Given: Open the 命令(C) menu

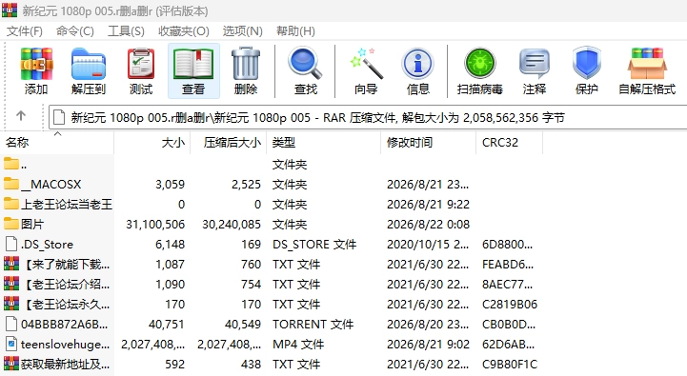Looking at the screenshot, I should (x=74, y=31).
